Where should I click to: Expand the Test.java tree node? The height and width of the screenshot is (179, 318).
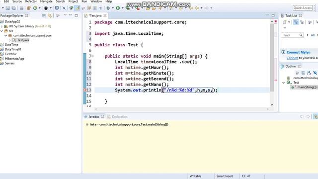click(10, 40)
